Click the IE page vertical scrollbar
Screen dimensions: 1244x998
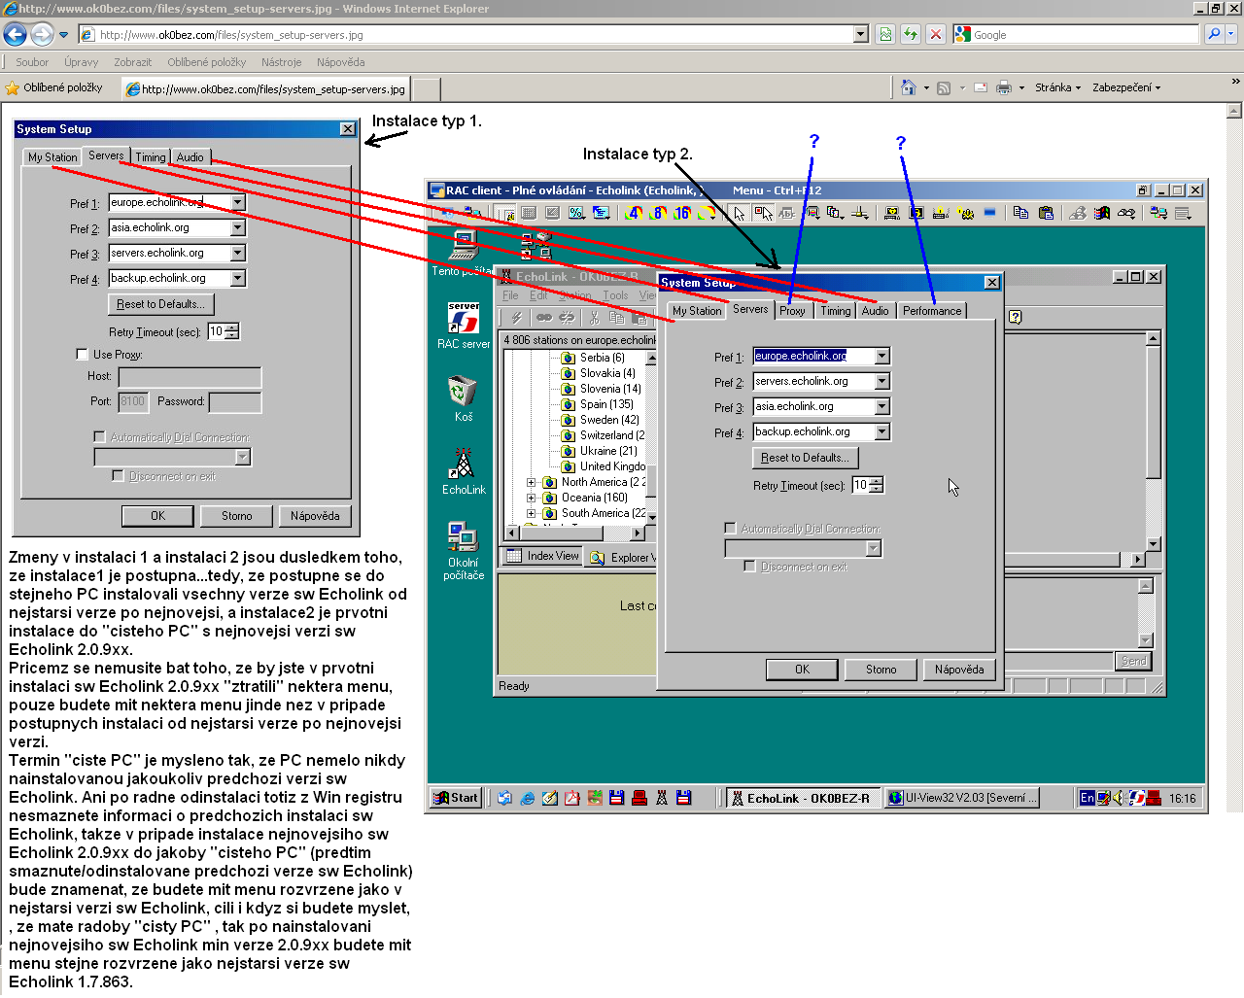1234,457
